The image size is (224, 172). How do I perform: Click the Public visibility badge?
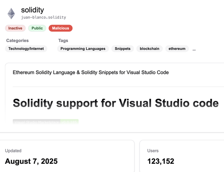37,28
